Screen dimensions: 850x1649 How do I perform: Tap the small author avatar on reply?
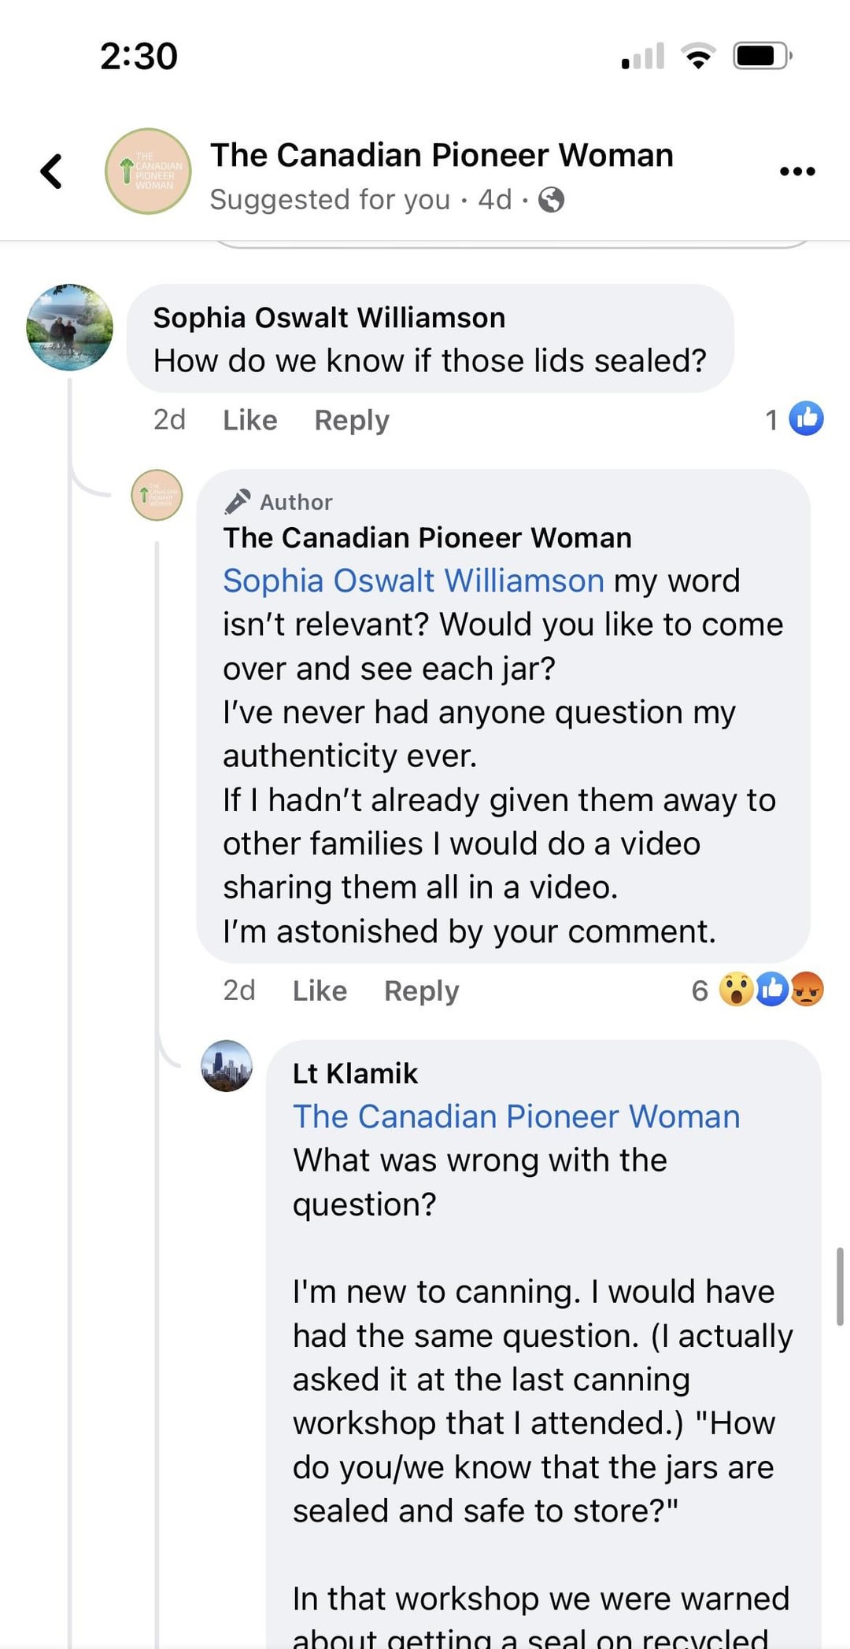[157, 495]
